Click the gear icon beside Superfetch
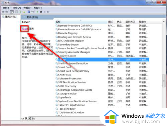The width and height of the screenshot is (167, 126). (x=57, y=97)
